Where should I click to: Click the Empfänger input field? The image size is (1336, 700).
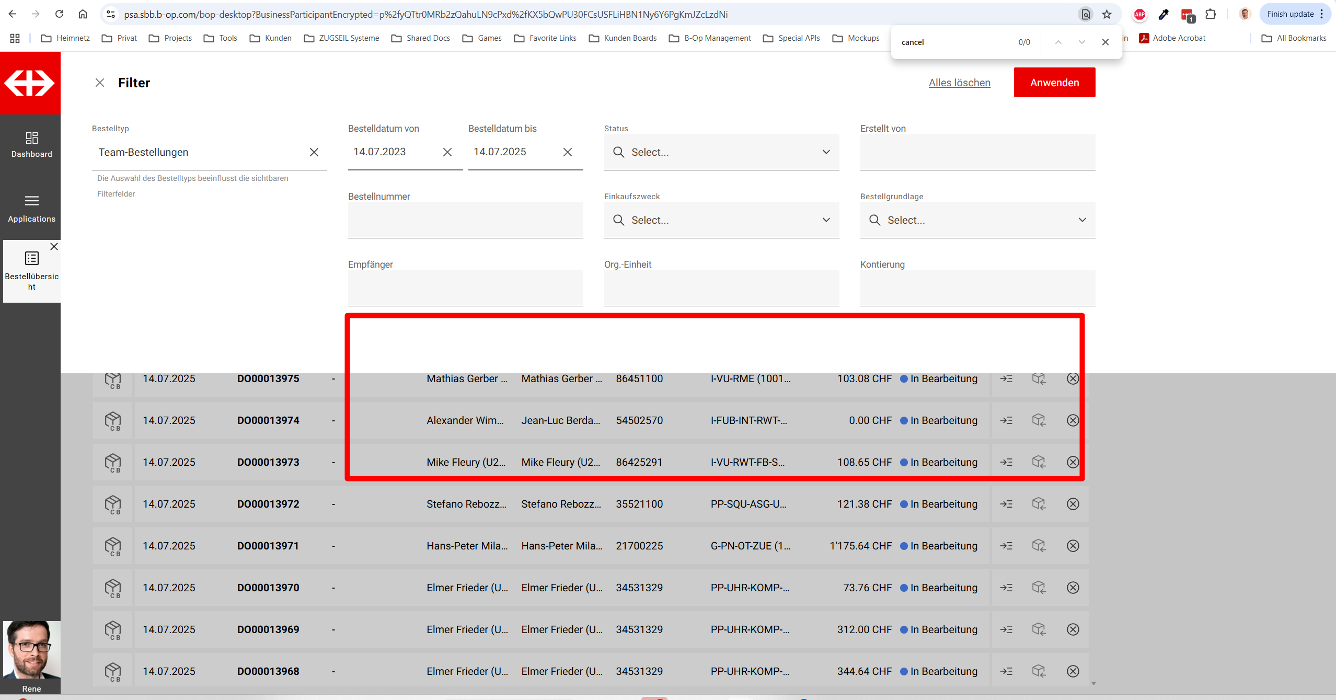pos(465,288)
